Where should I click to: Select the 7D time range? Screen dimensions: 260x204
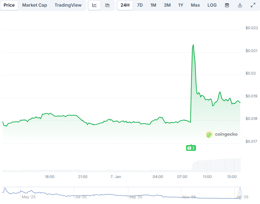140,5
